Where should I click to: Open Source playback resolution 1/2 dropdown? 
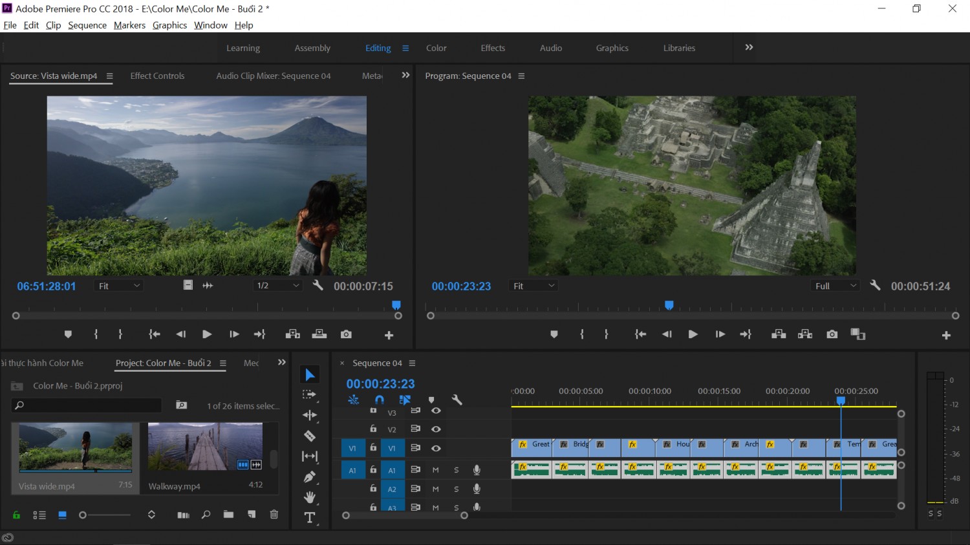coord(277,286)
